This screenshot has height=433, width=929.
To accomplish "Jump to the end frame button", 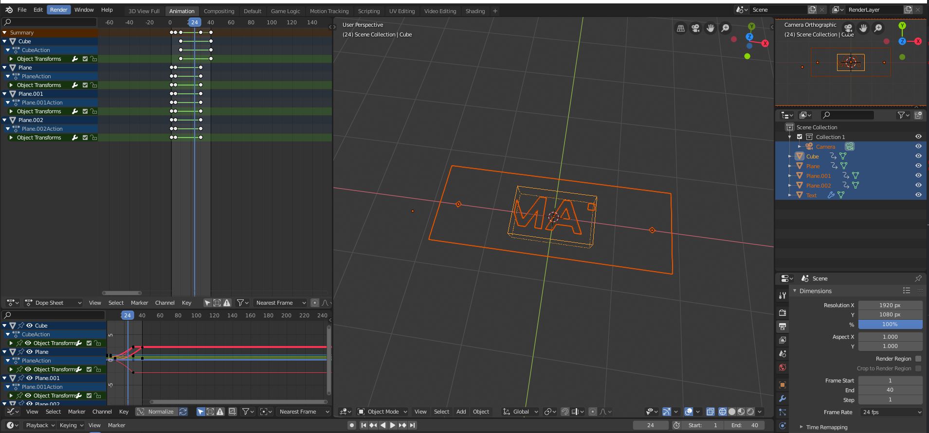I will point(412,425).
